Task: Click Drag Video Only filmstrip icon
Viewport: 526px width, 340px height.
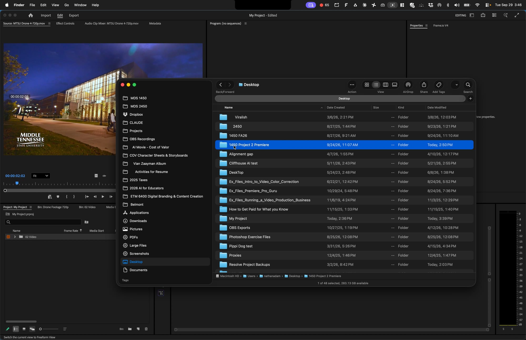Action: (x=96, y=176)
